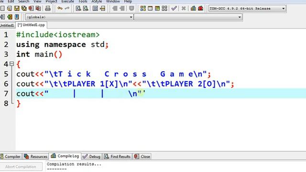
Task: Open the Help menu
Action: pos(128,1)
